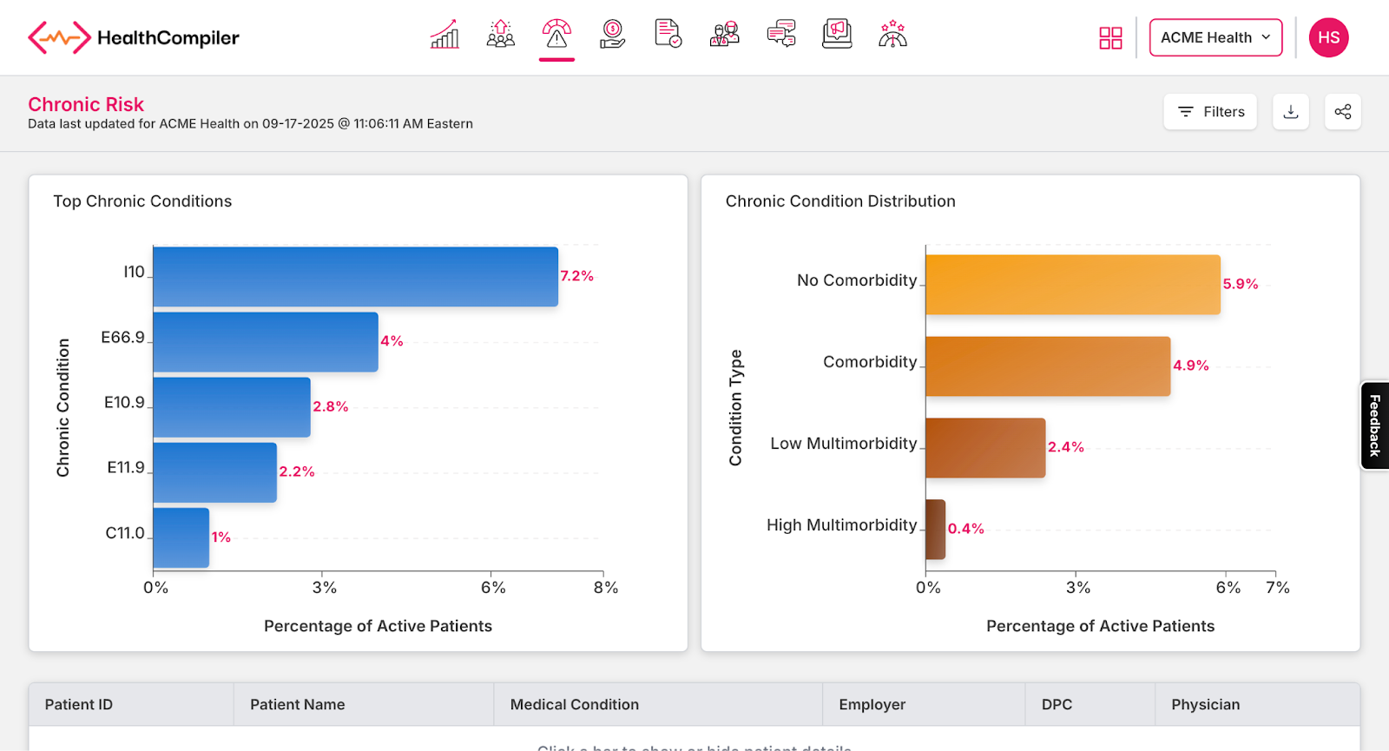Click the document with checkmark nav icon

click(668, 35)
